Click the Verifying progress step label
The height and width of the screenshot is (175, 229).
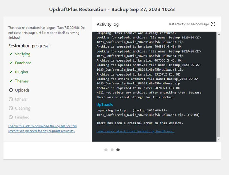[x=23, y=54]
